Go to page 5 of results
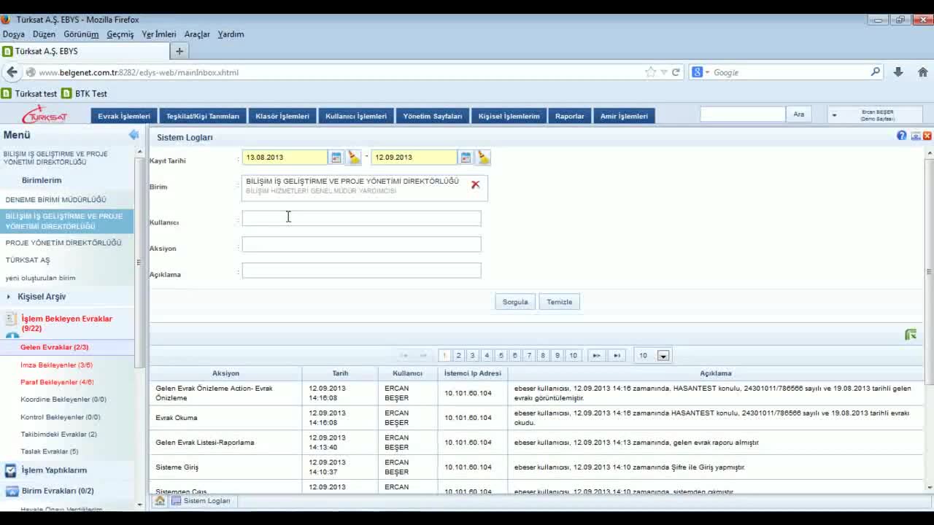Image resolution: width=934 pixels, height=525 pixels. [501, 356]
